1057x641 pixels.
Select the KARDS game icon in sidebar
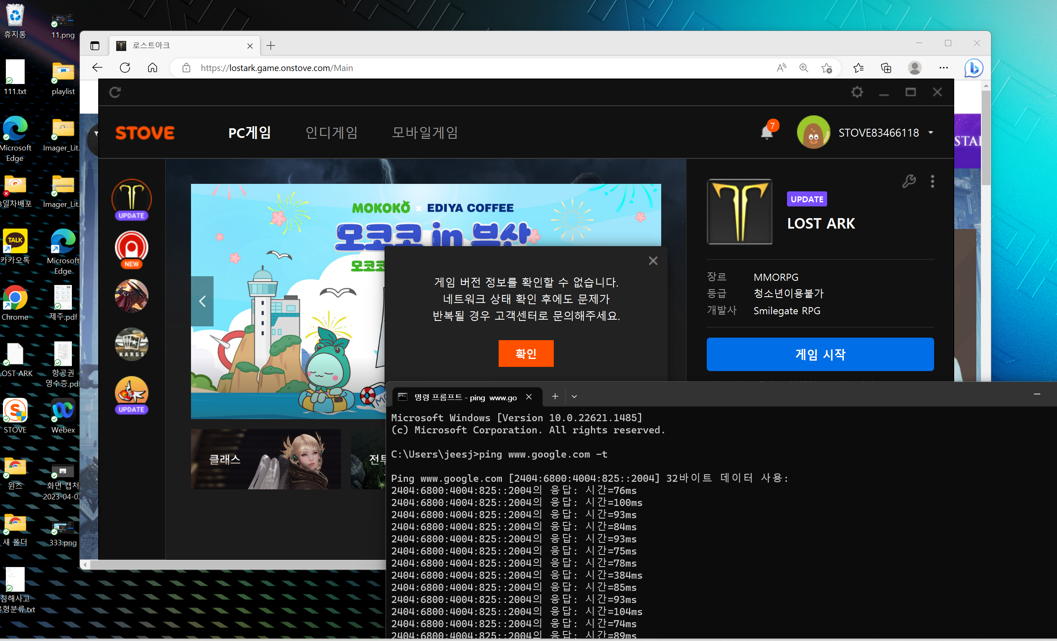131,343
